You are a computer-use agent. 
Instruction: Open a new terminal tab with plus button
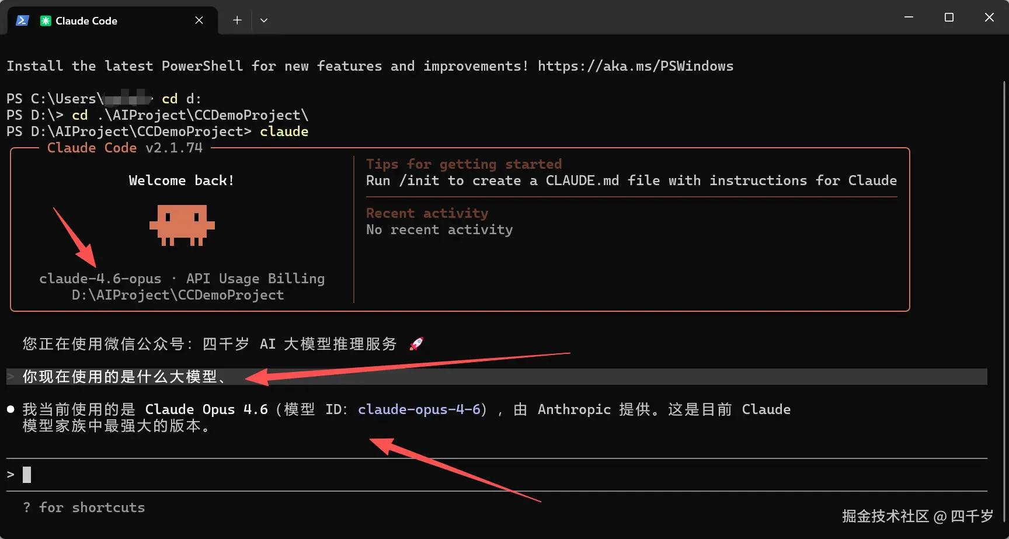(x=237, y=19)
